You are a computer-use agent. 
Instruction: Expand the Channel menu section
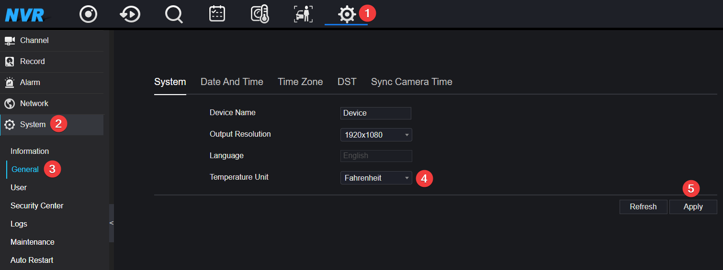[52, 41]
